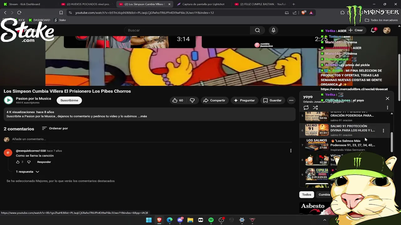The height and width of the screenshot is (225, 401).
Task: Open the comment's three-dot options menu
Action: coord(291,151)
